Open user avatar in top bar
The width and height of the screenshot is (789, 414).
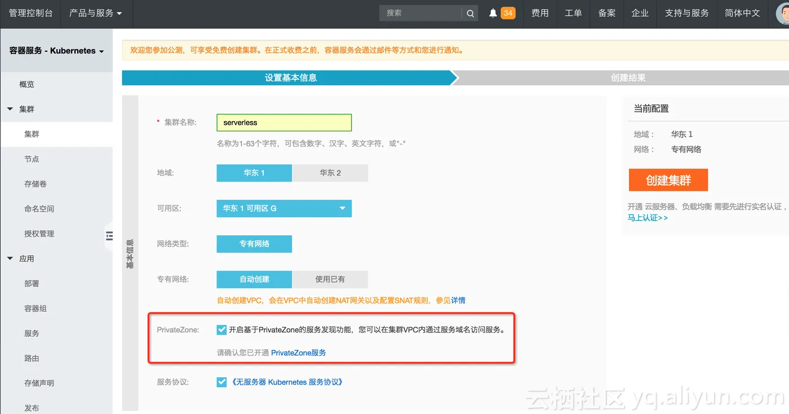tap(783, 13)
